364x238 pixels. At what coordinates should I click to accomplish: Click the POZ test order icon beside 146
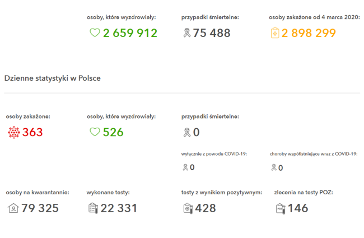pos(280,208)
